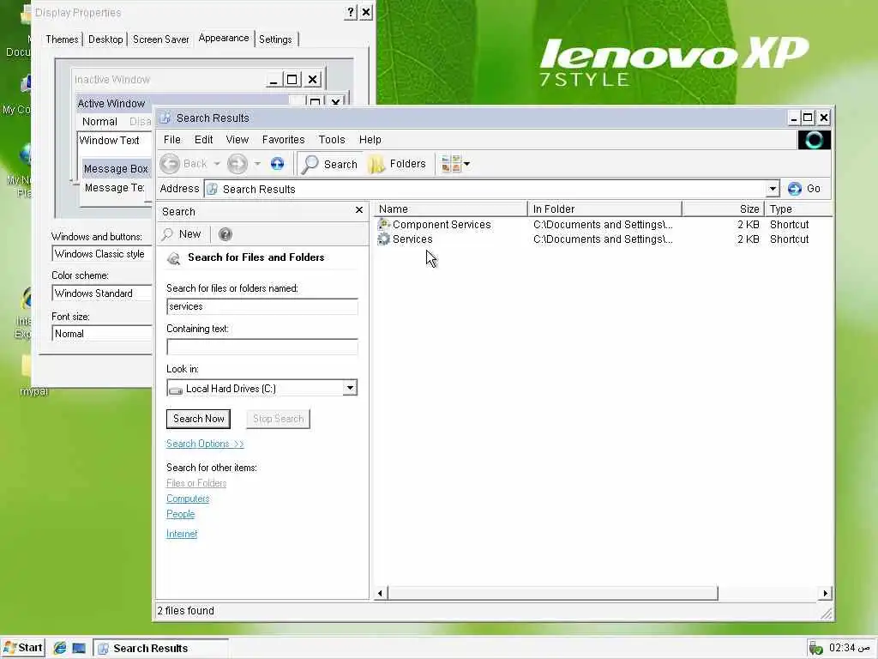878x659 pixels.
Task: Switch to Settings tab in Display Properties
Action: [275, 39]
